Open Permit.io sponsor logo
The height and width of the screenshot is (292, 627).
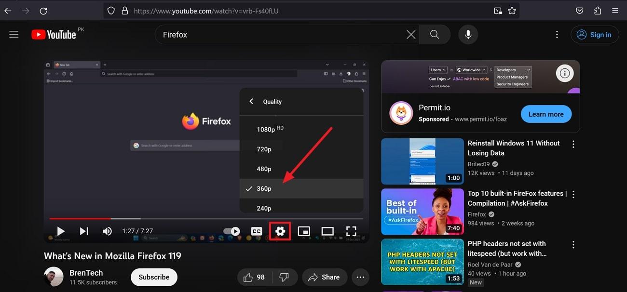point(401,113)
